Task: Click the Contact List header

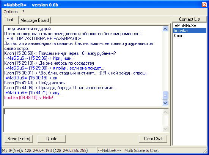Action: [x=190, y=19]
